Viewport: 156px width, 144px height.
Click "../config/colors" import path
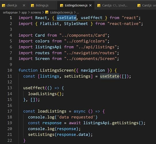pyautogui.click(x=86, y=41)
